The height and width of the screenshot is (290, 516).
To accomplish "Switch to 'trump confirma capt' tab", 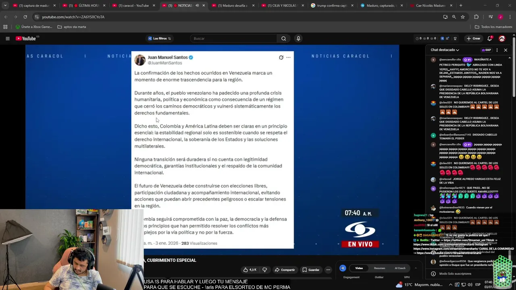I will (x=332, y=6).
